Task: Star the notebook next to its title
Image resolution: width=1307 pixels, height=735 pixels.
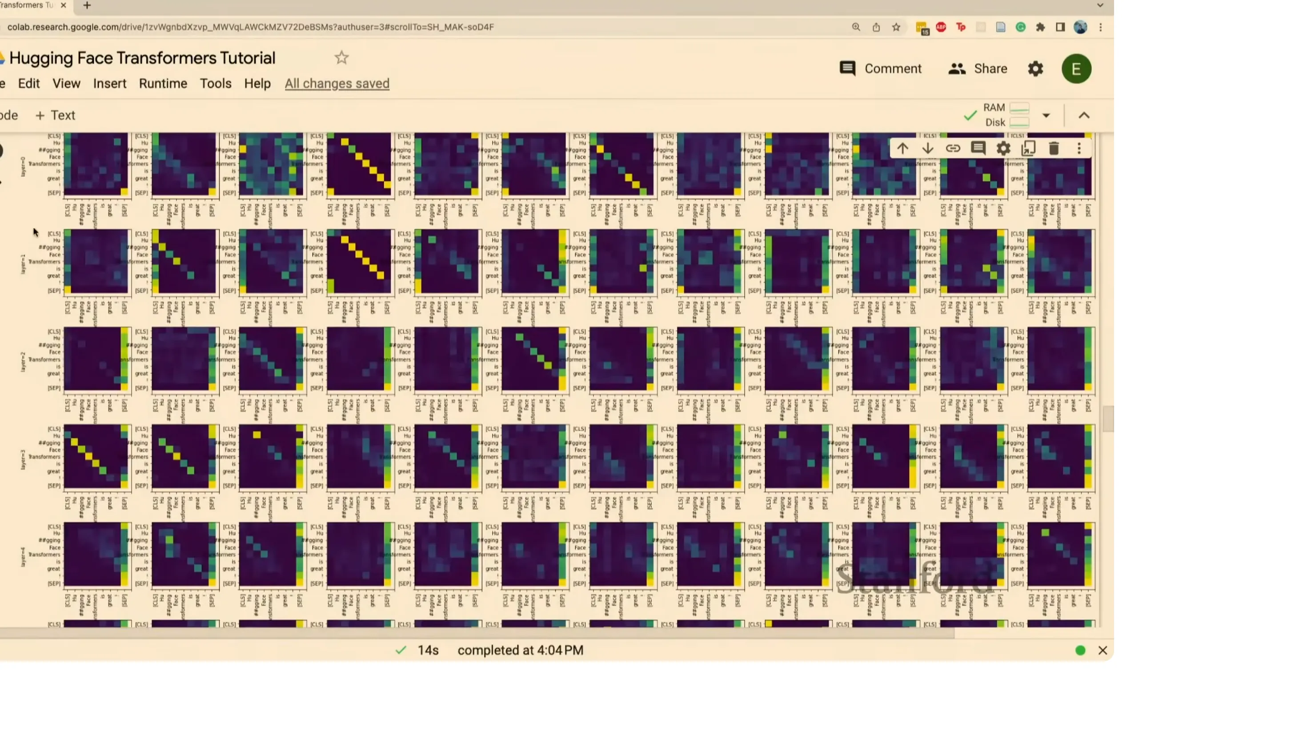Action: (341, 58)
